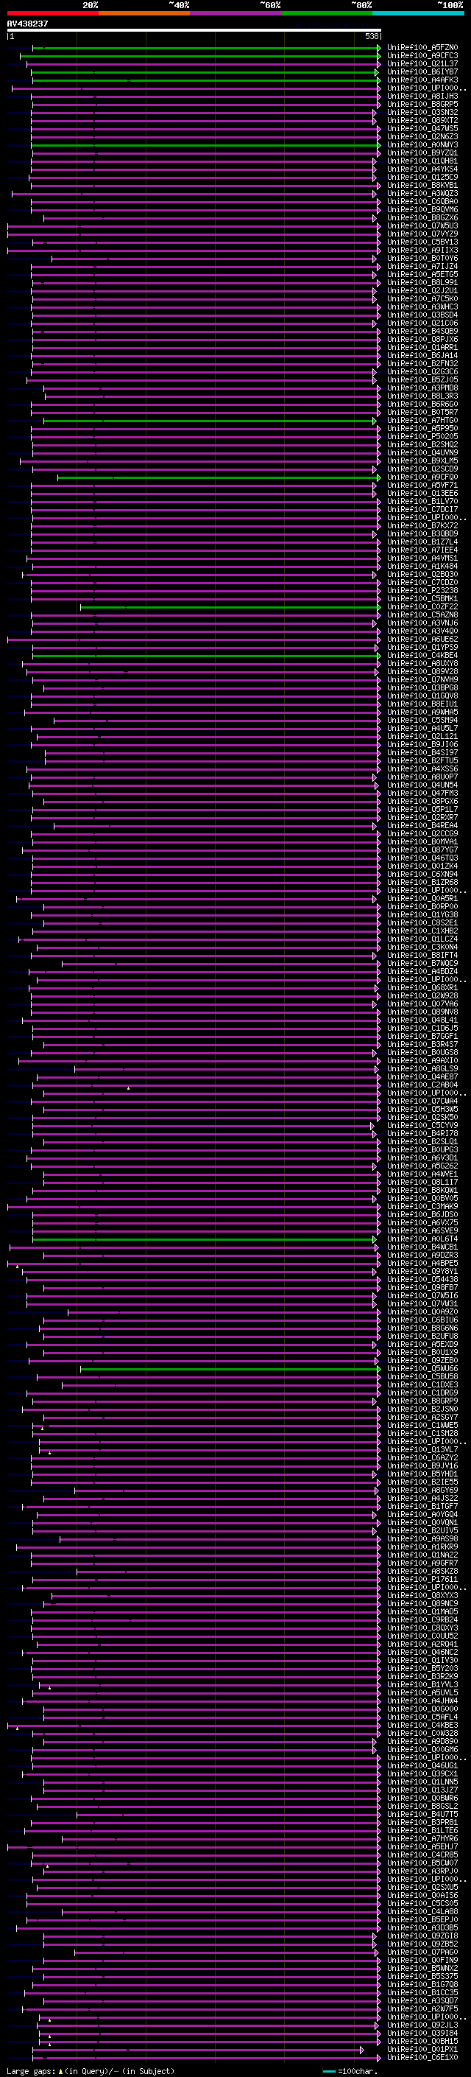The image size is (471, 2077).
Task: Click label UniRef100_Q47WS5
Action: coord(422,128)
